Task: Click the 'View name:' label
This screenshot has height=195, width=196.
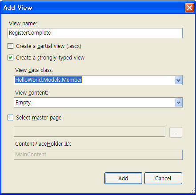Action: 23,24
